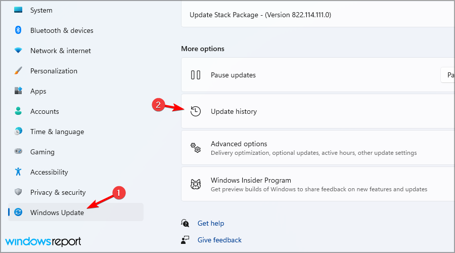This screenshot has height=253, width=455.
Task: Click the Get help link
Action: (211, 223)
